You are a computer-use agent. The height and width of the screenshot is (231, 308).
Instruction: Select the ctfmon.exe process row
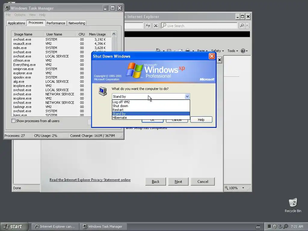[x=51, y=60]
